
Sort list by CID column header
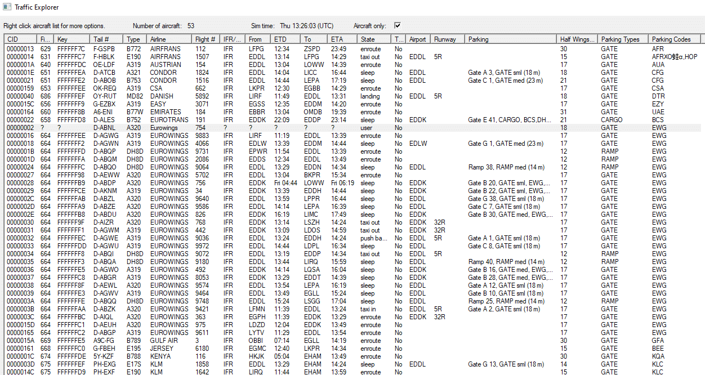[x=21, y=39]
